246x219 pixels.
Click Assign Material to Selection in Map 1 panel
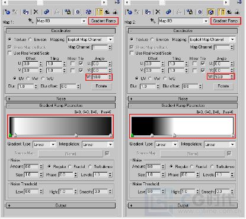click(25, 12)
